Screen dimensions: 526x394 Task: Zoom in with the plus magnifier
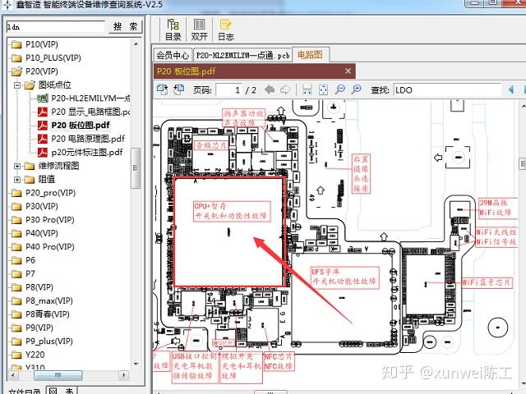click(356, 89)
